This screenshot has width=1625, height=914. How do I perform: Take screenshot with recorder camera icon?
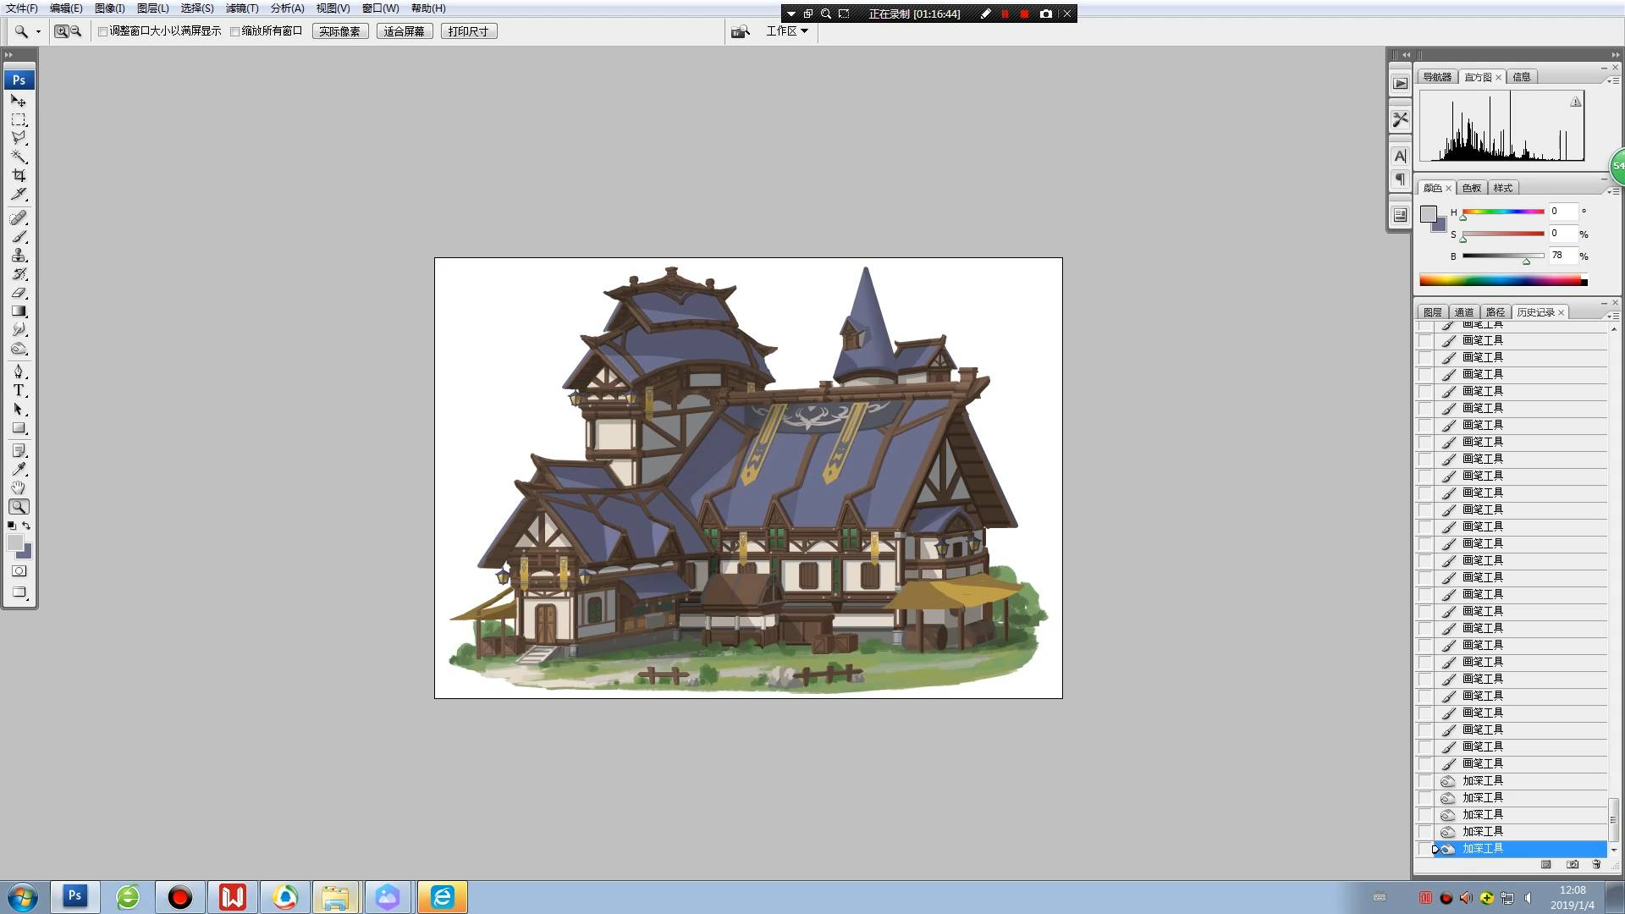(x=1046, y=14)
